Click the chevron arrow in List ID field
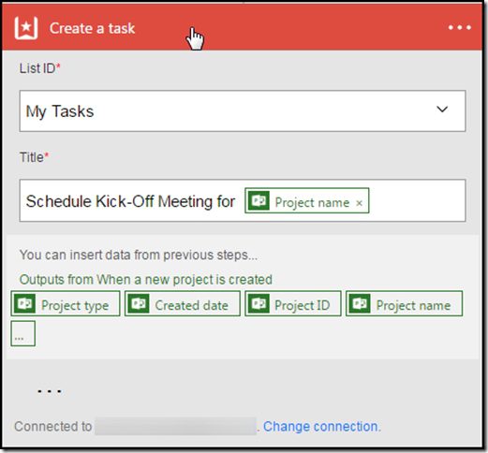Screen dimensions: 488x453 [442, 110]
